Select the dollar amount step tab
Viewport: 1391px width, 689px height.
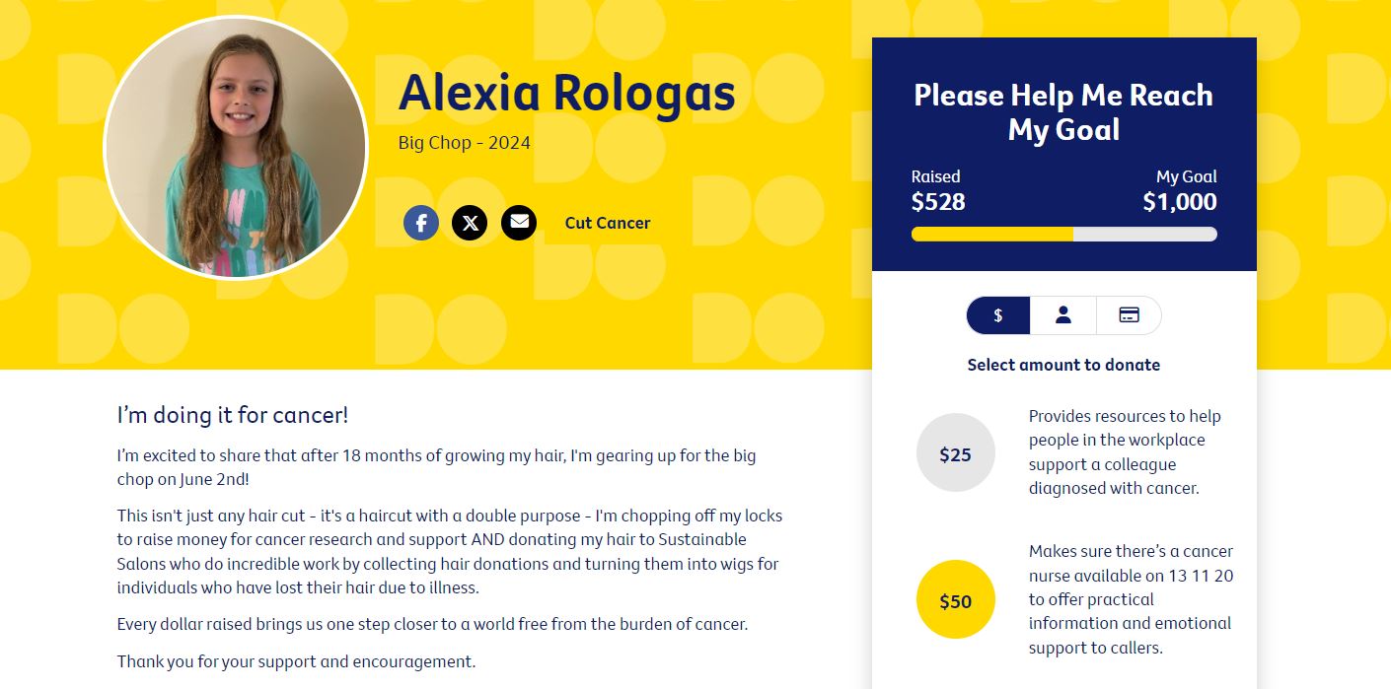[x=998, y=315]
